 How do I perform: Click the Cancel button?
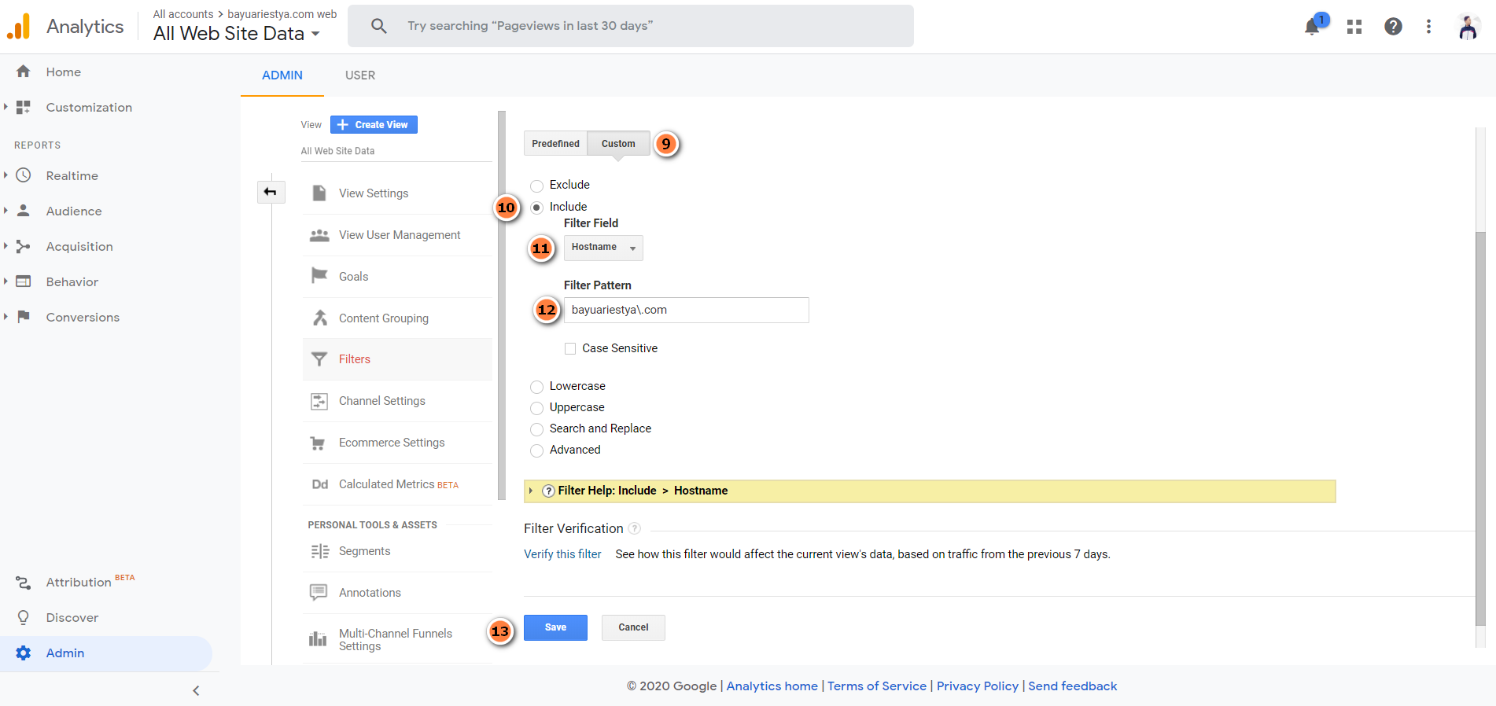pos(633,627)
